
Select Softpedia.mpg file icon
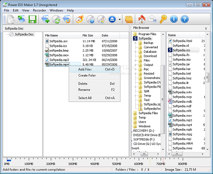click(x=170, y=134)
